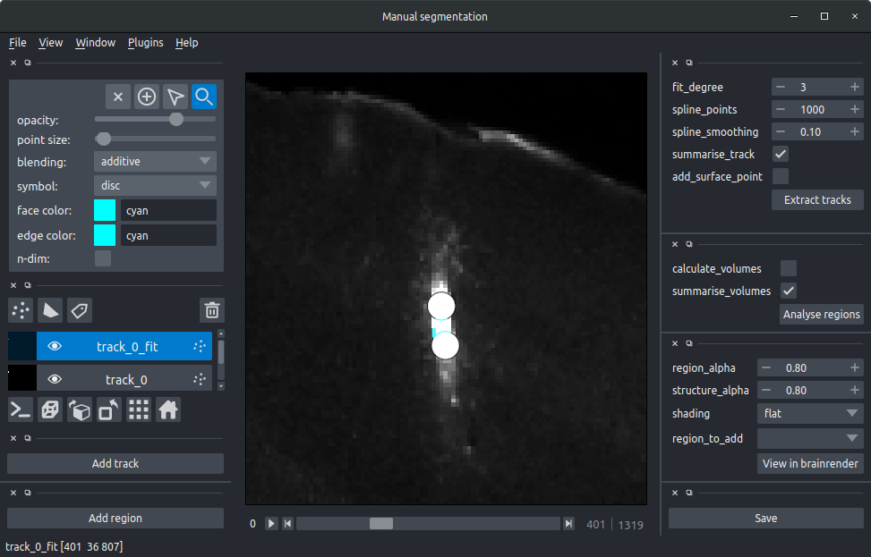Toggle grid display mode
This screenshot has width=871, height=557.
[139, 409]
